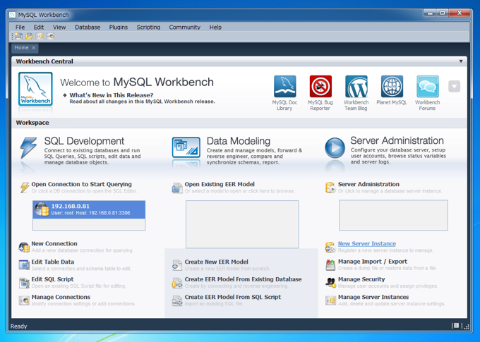
Task: Collapse the Workbench Central panel arrow
Action: pos(461,61)
